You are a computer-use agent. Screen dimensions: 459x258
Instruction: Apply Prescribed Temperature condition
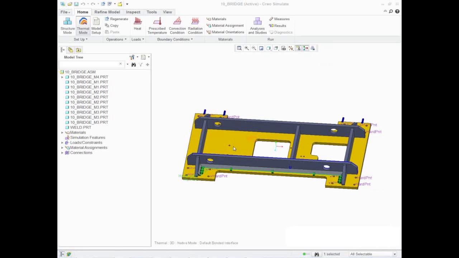click(157, 26)
